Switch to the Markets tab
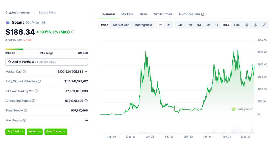 [x=127, y=14]
